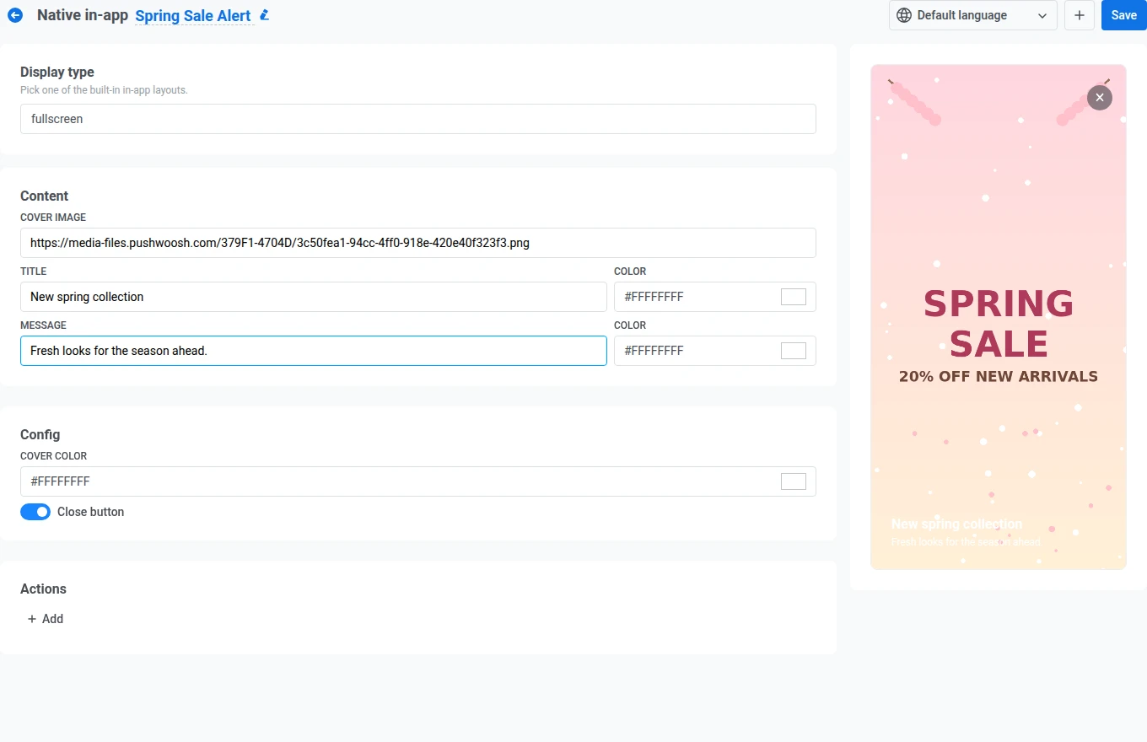The image size is (1147, 742).
Task: Click the 'Actions' section heading
Action: pyautogui.click(x=43, y=589)
